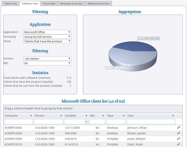
Task: Sort by the Type column header
Action: [x=110, y=116]
